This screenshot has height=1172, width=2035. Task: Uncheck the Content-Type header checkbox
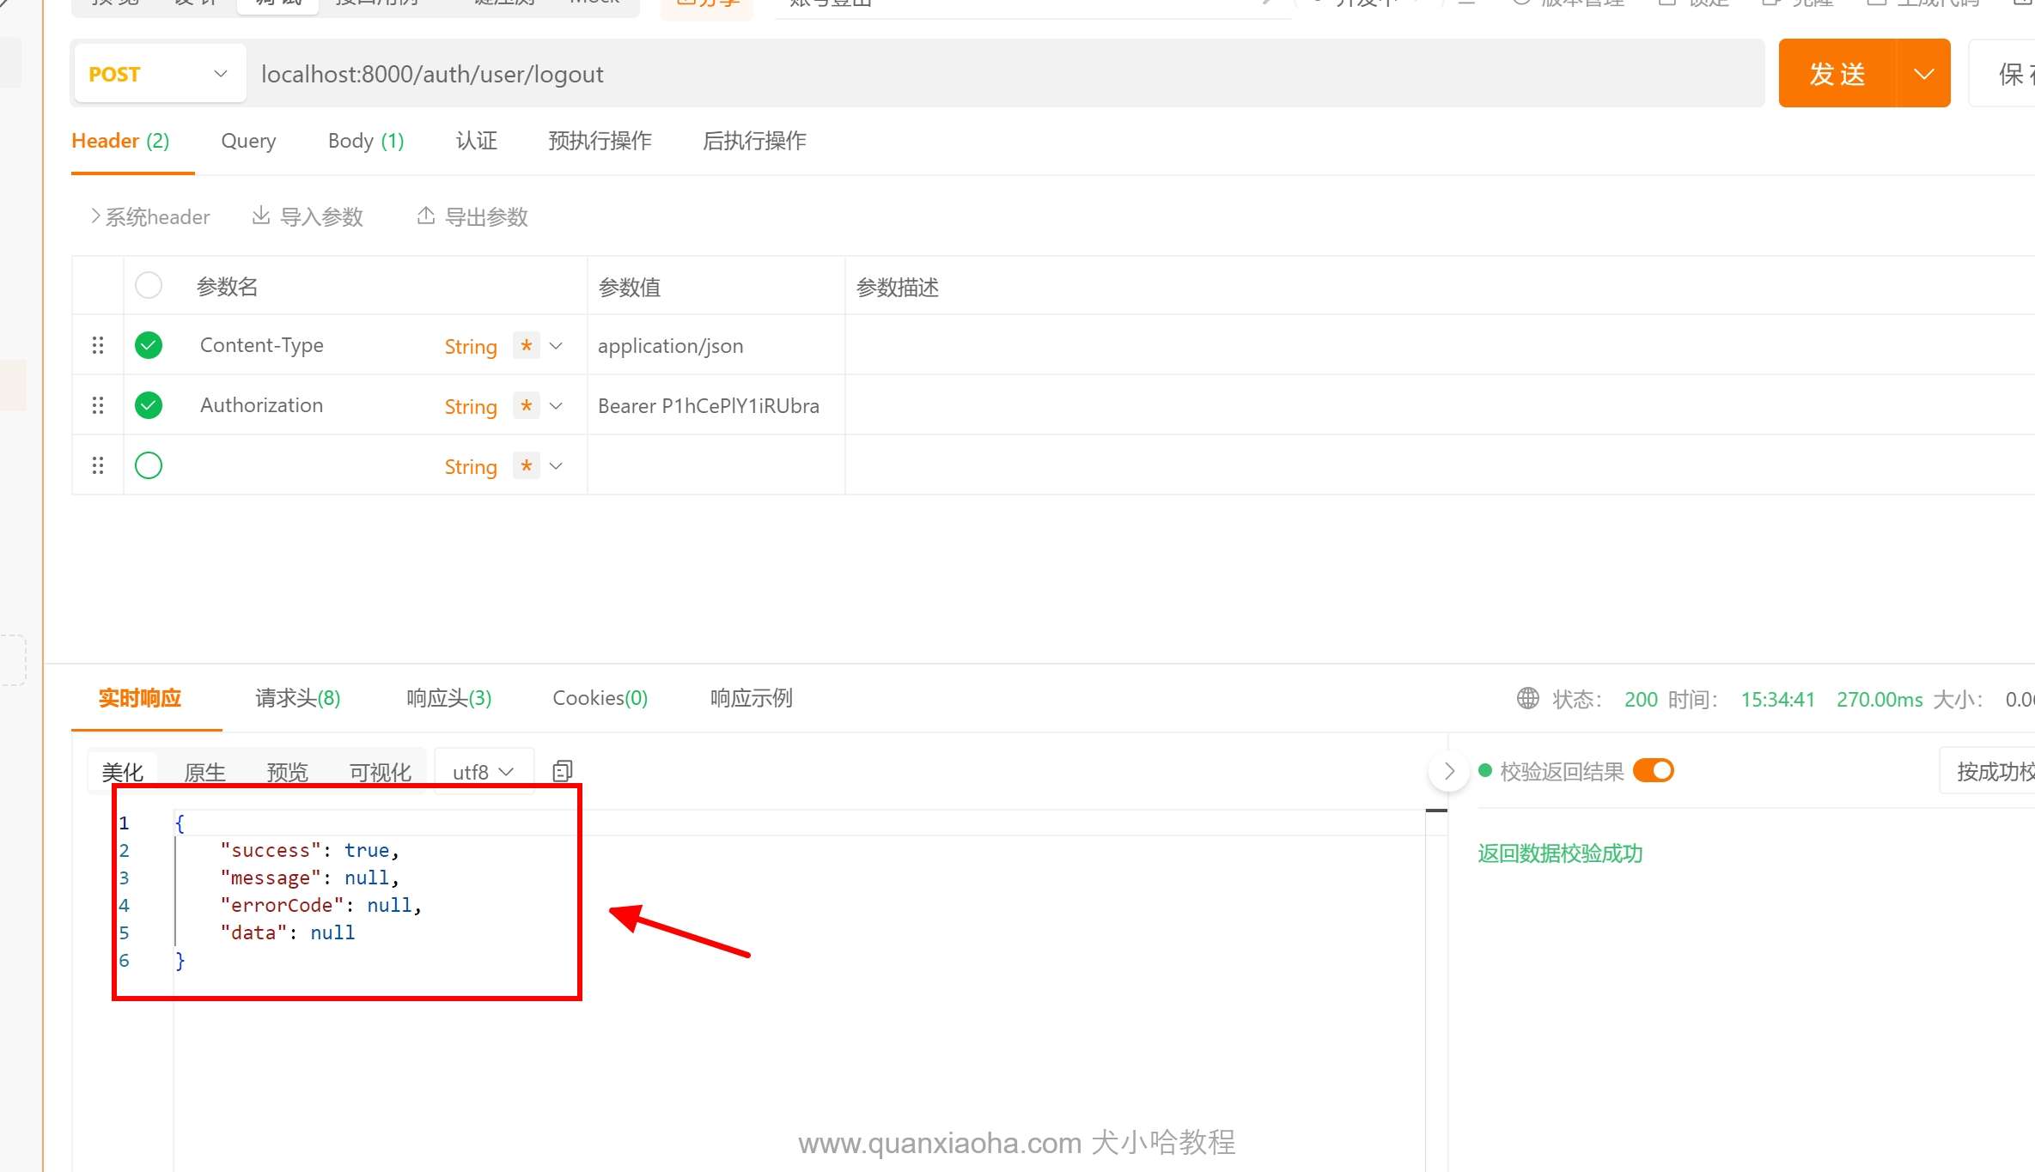[149, 345]
